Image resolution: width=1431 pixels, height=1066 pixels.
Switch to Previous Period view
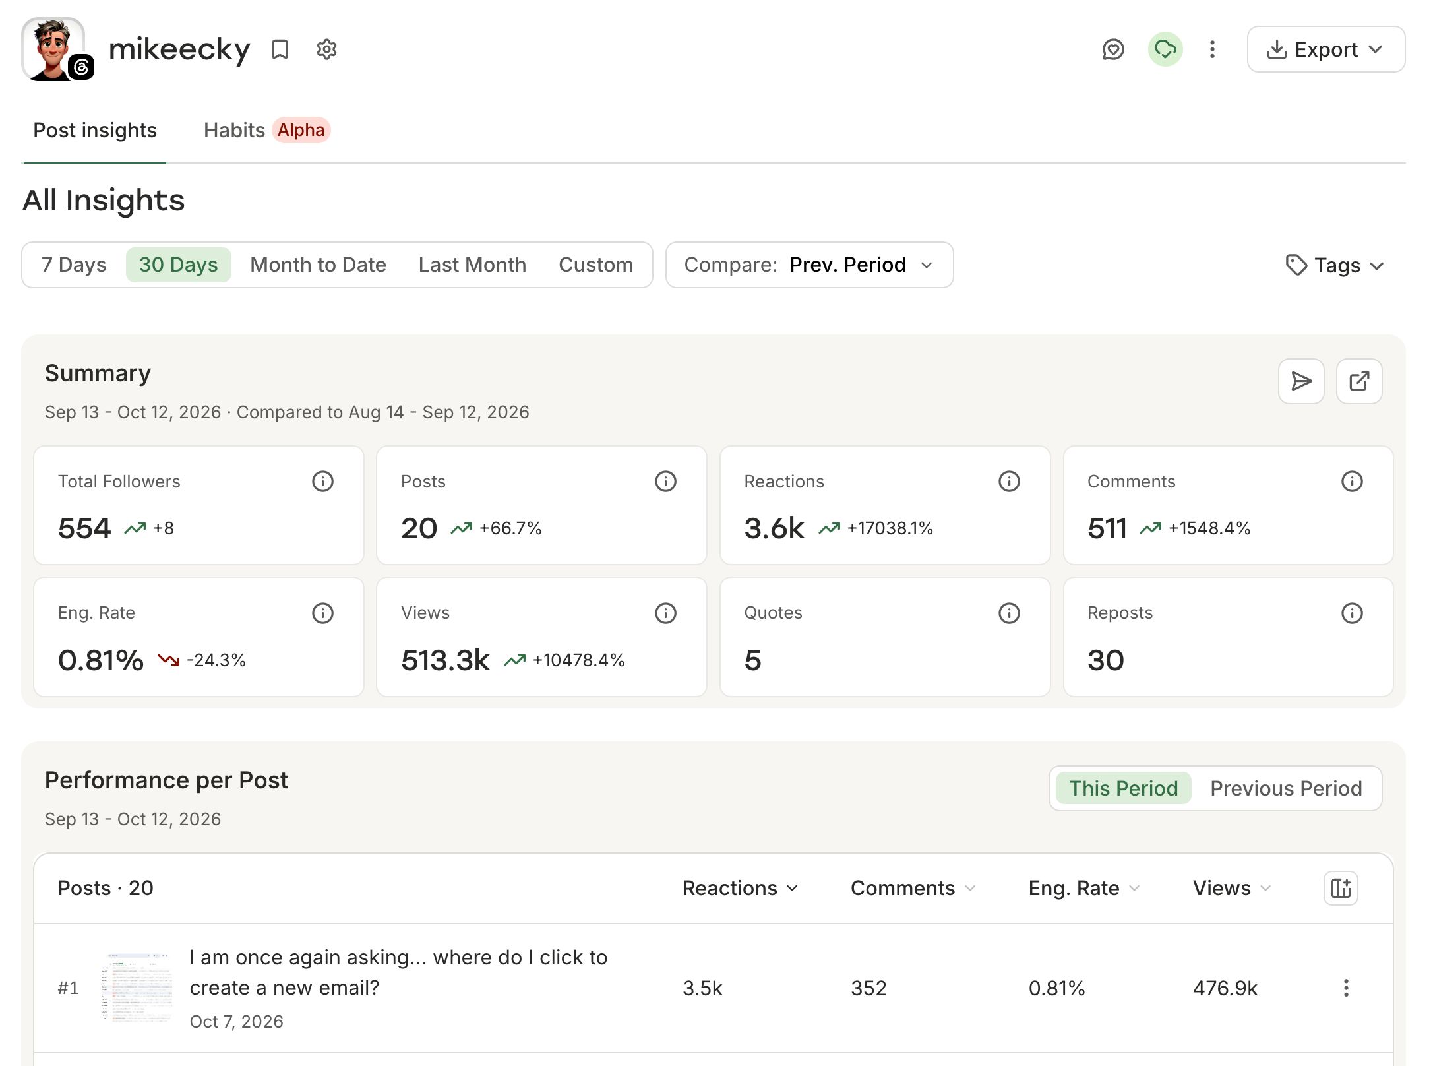pyautogui.click(x=1286, y=788)
